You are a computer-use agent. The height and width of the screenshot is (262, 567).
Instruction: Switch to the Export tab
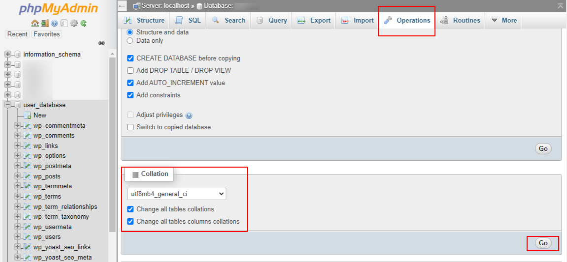314,20
